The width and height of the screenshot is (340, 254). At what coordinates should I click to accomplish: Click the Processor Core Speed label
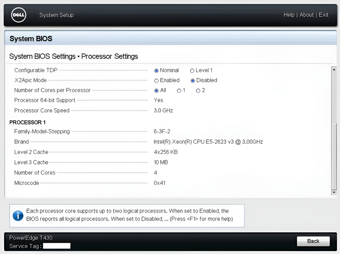point(42,110)
